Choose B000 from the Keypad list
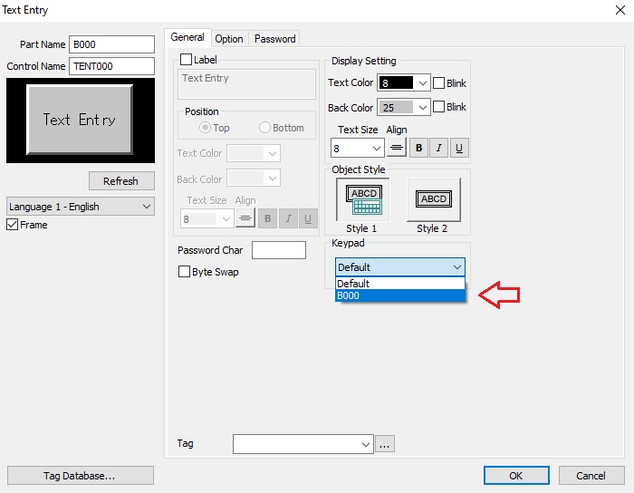This screenshot has width=634, height=493. (399, 295)
